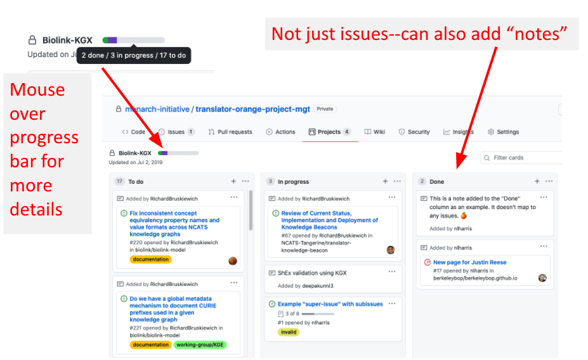Viewport: 588px width, 360px height.
Task: Click the Biolink-KGX project progress bar in board header
Action: 178,153
